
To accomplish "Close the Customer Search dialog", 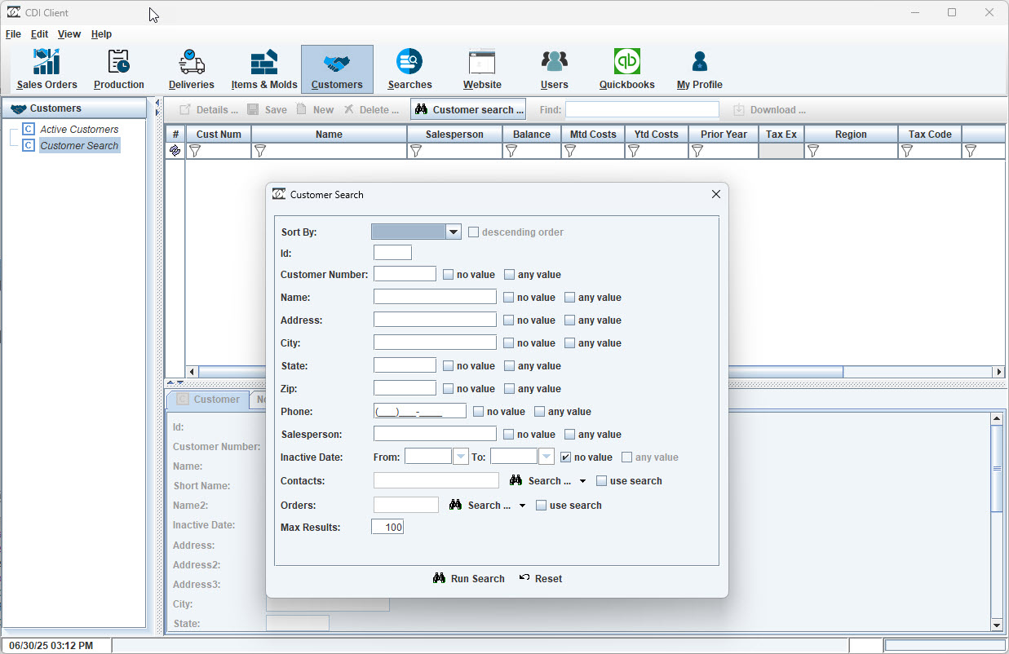I will pyautogui.click(x=716, y=195).
